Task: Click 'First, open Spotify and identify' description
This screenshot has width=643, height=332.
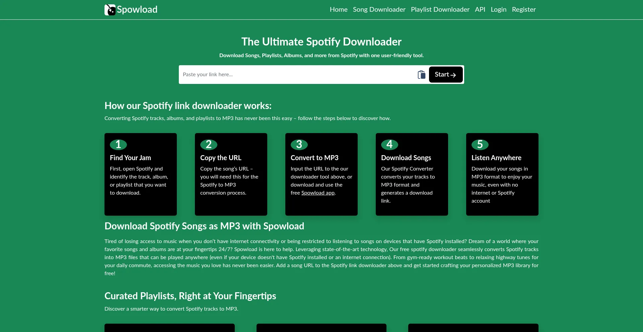Action: point(139,181)
